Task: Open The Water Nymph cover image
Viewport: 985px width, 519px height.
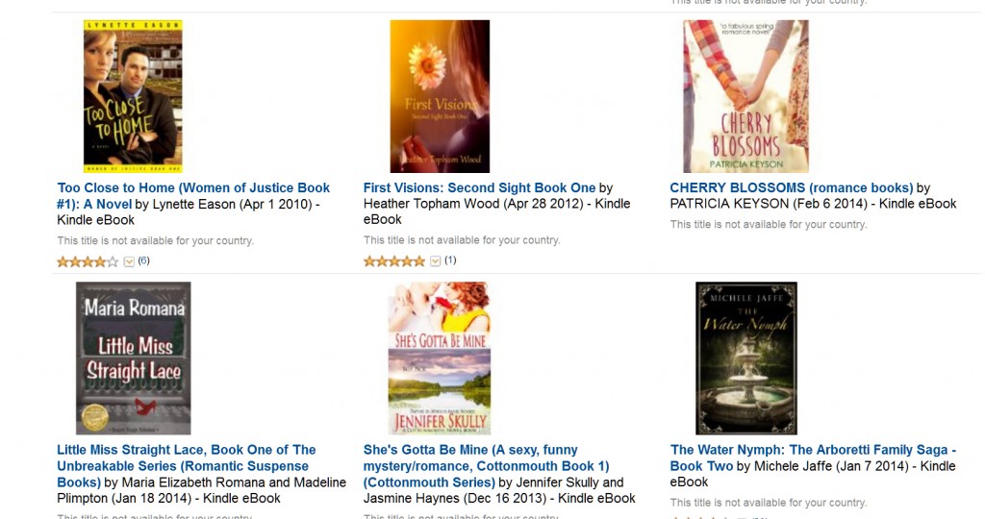Action: point(746,358)
